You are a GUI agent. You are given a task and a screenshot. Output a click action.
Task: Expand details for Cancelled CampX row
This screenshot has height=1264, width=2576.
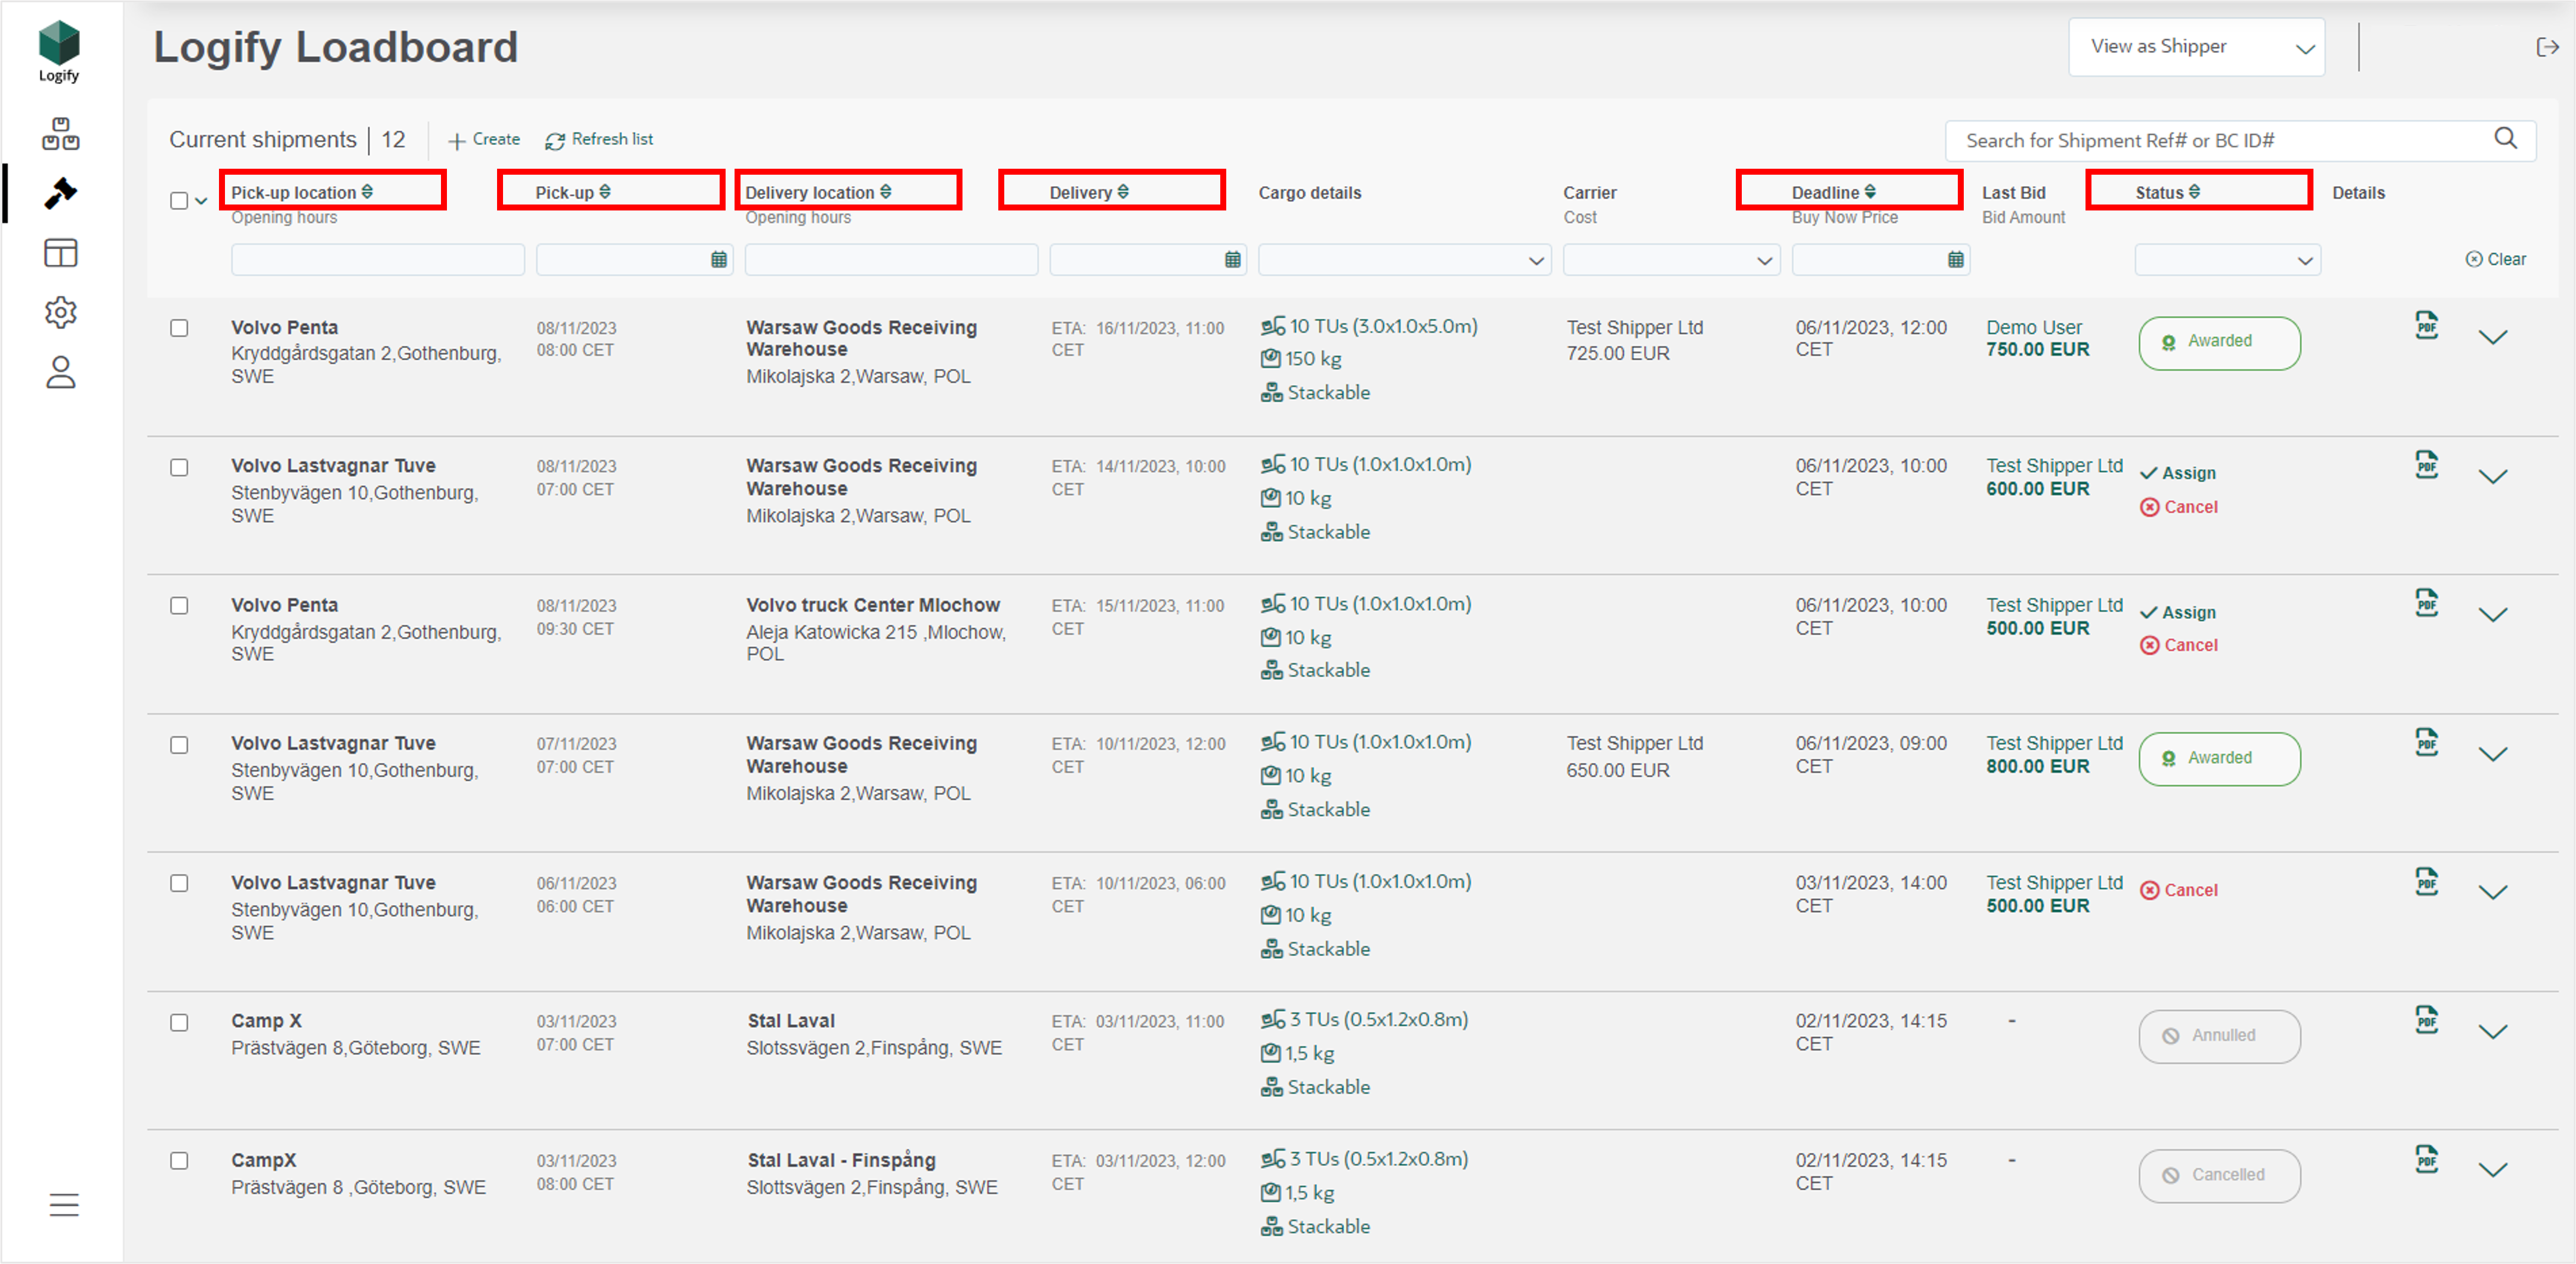[2493, 1169]
